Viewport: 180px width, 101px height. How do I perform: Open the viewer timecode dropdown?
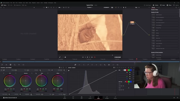107,8
